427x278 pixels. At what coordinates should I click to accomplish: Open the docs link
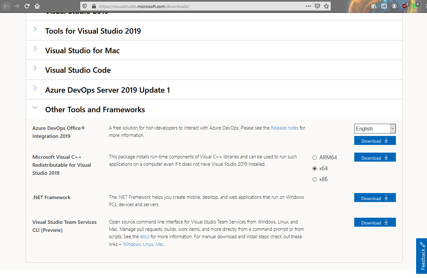pos(145,237)
